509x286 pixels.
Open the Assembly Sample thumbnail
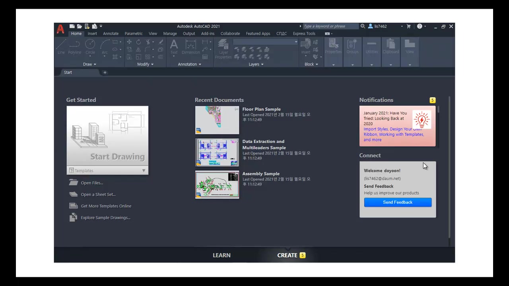(217, 185)
